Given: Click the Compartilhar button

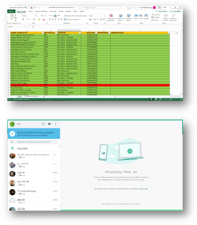Looking at the screenshot, I should [x=175, y=11].
